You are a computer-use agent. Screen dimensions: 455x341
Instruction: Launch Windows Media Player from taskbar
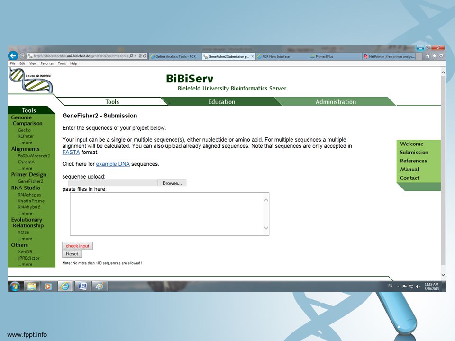coord(48,287)
